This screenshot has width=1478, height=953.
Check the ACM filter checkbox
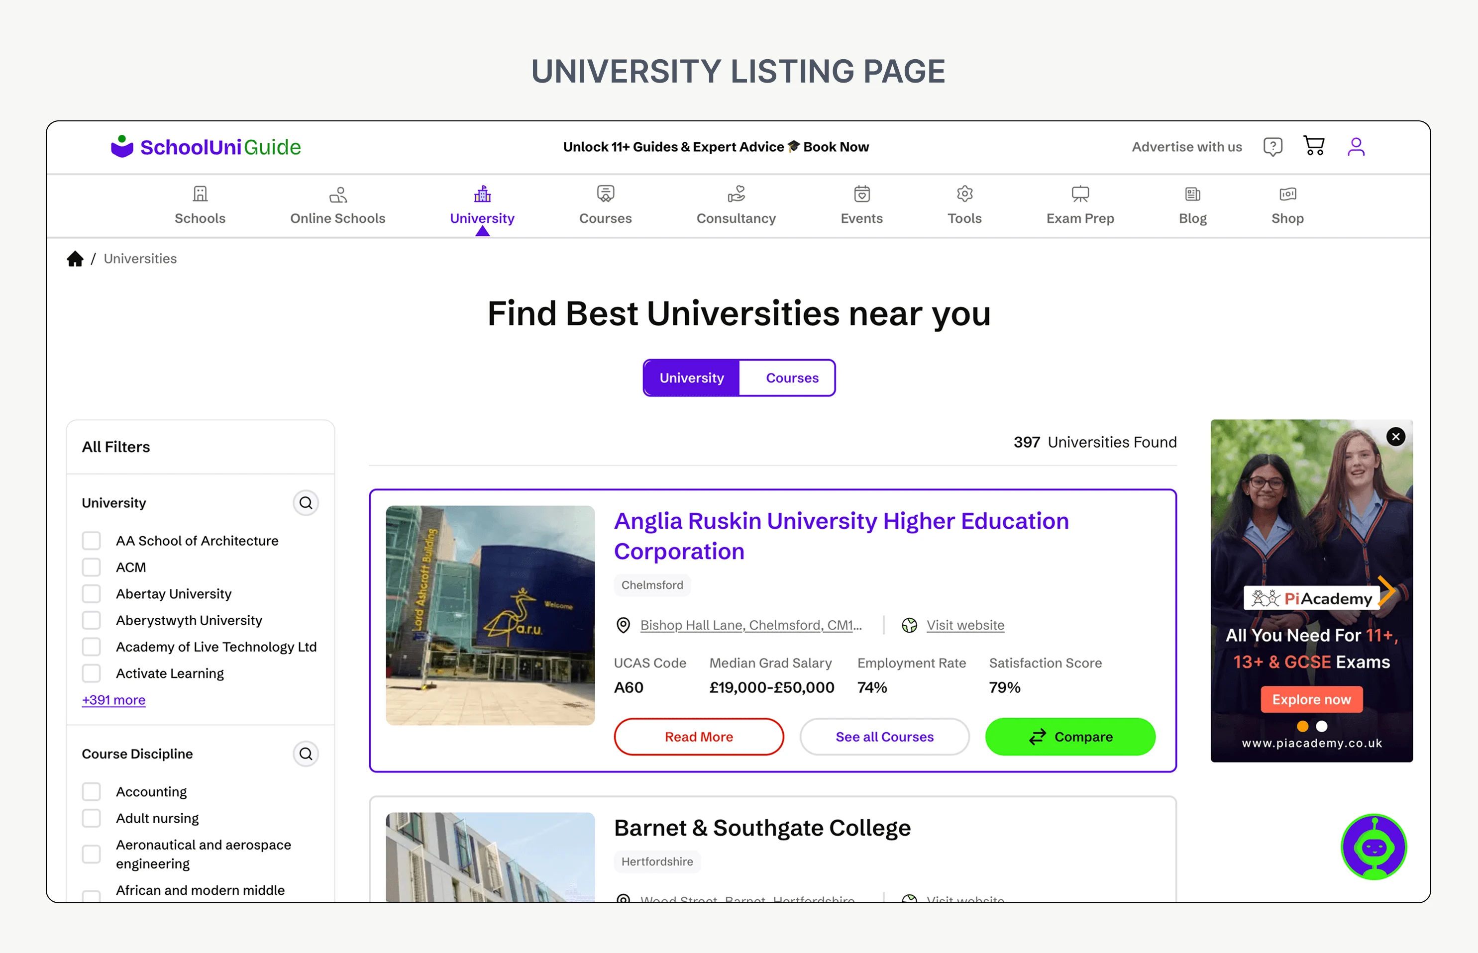pos(92,567)
